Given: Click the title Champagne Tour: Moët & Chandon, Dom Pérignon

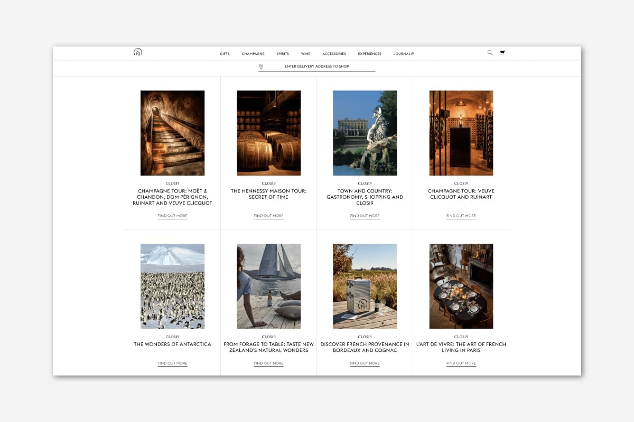Looking at the screenshot, I should coord(172,197).
